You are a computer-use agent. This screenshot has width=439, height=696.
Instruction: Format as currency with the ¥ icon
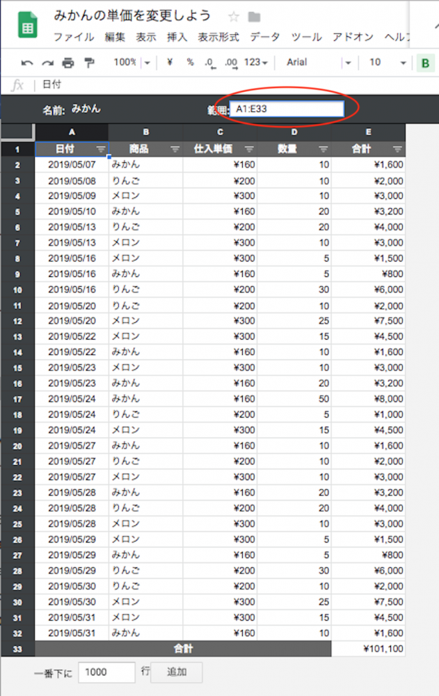coord(170,63)
